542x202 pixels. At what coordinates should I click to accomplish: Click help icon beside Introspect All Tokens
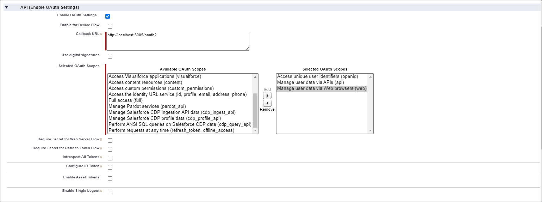(101, 157)
